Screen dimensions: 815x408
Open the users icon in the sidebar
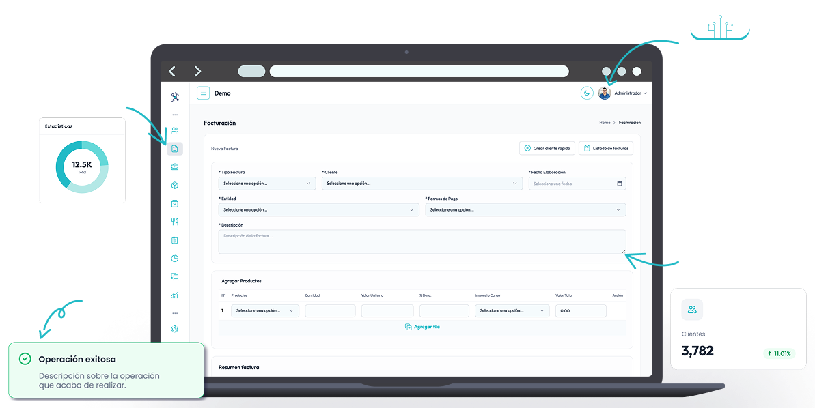pyautogui.click(x=175, y=130)
